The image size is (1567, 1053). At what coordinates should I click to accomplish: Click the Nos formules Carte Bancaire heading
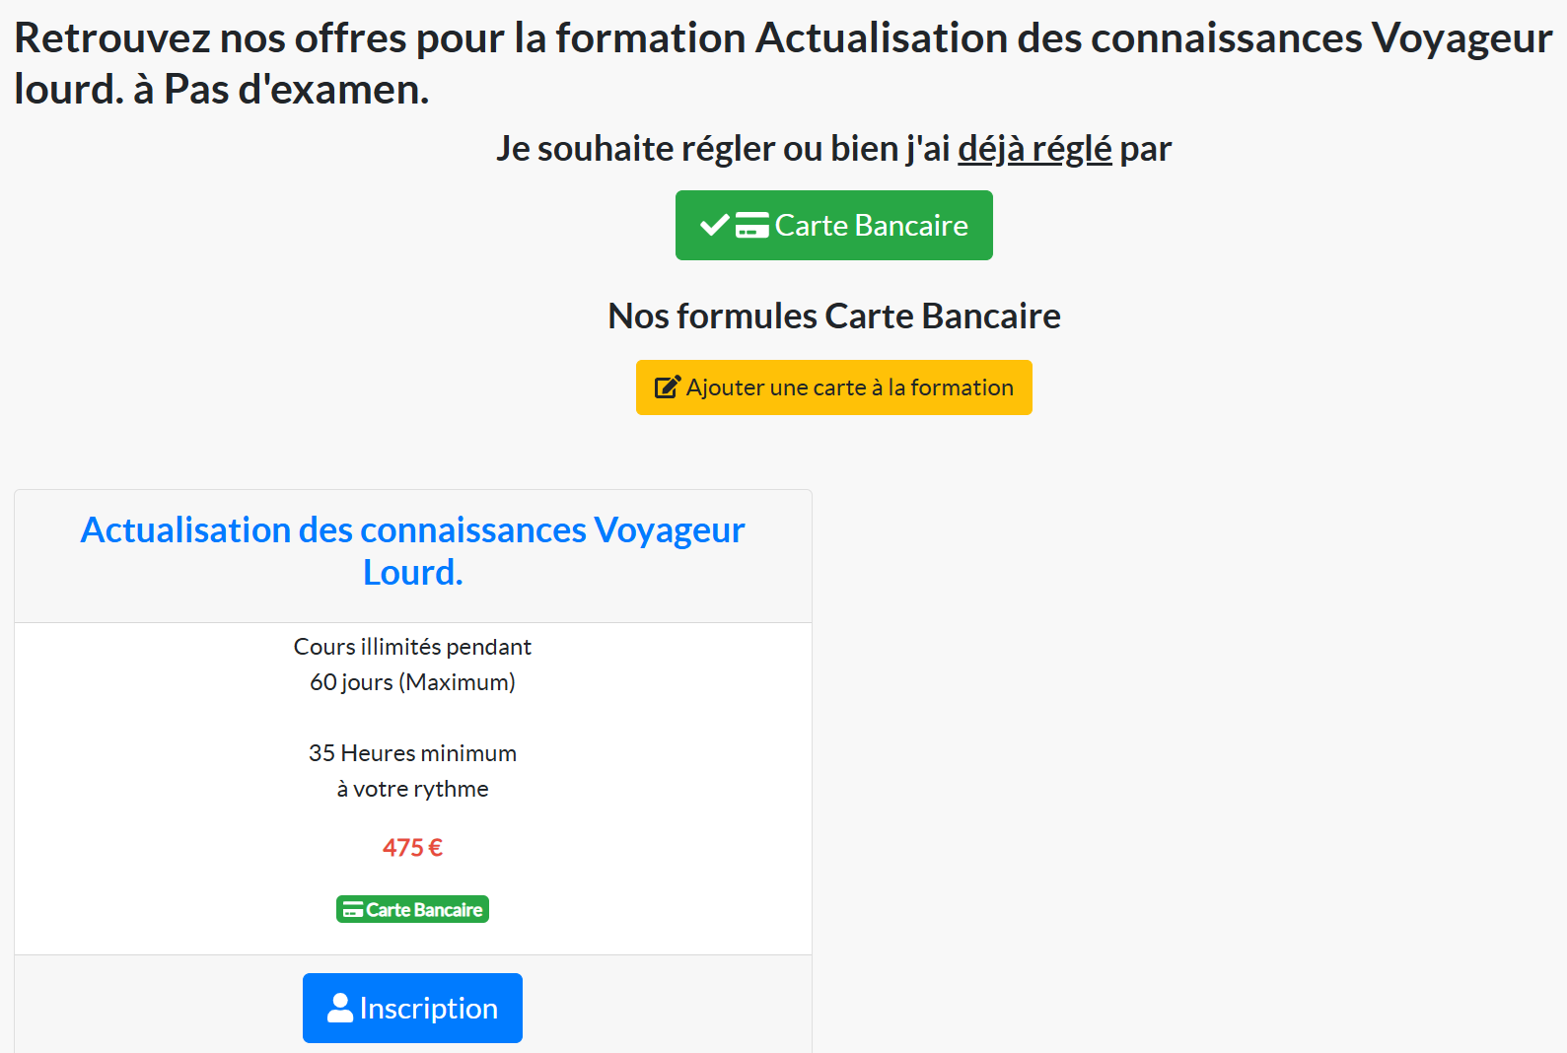[833, 316]
